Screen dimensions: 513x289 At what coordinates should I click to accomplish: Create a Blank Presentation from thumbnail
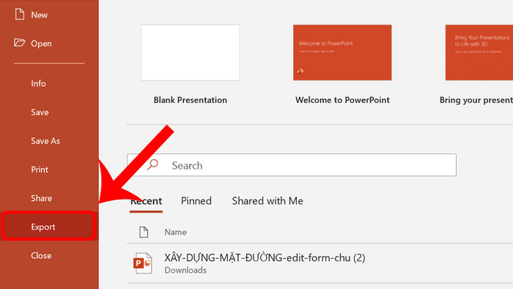tap(190, 52)
